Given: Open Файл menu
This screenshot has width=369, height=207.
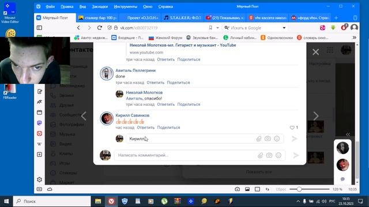Looking at the screenshot, I should (x=50, y=6).
